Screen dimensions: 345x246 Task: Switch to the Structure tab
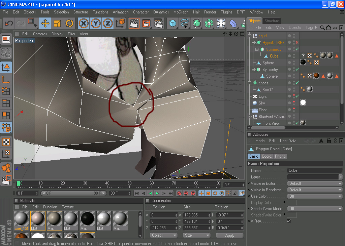pos(272,20)
